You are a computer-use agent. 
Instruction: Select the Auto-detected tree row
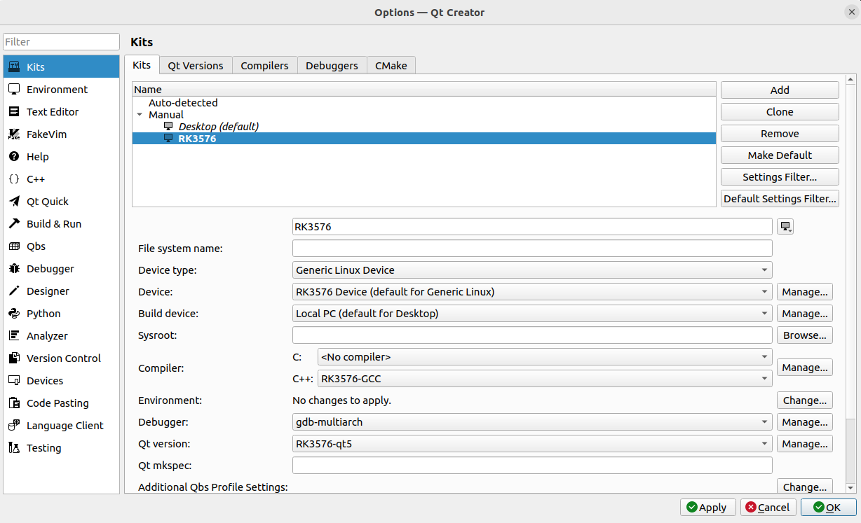(424, 103)
